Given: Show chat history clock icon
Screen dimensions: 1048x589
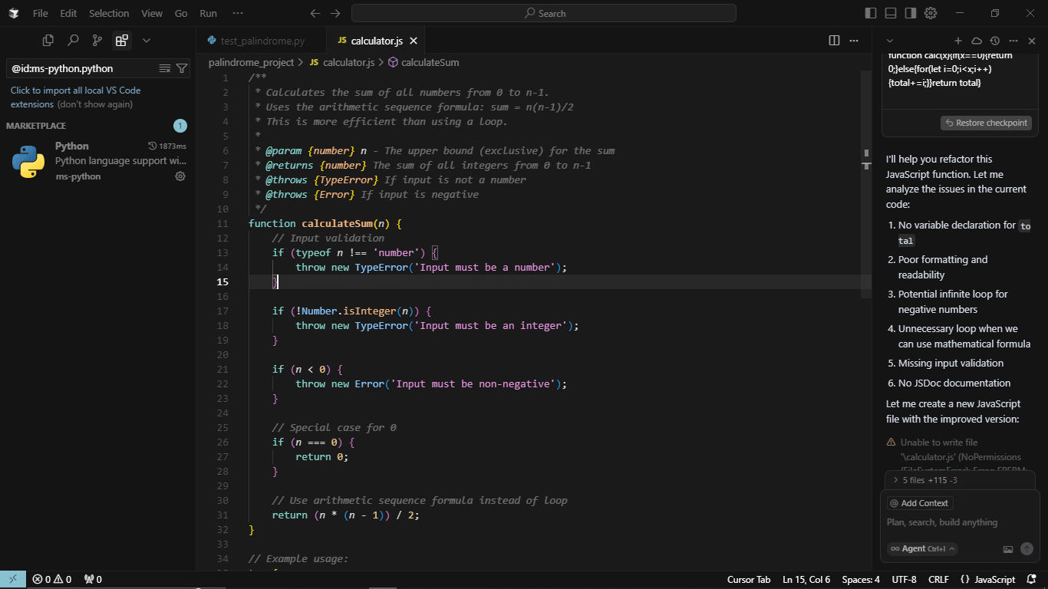Looking at the screenshot, I should coord(995,41).
